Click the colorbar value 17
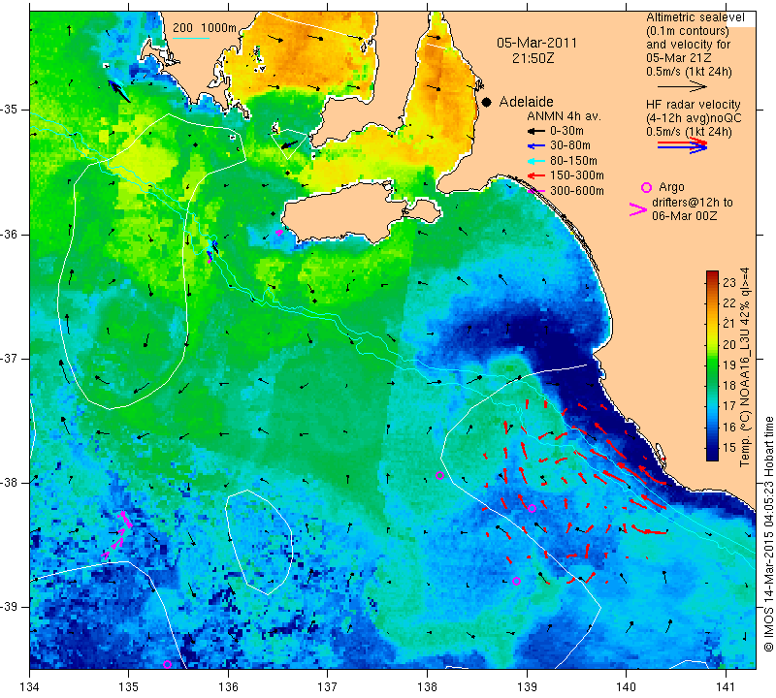Image resolution: width=776 pixels, height=698 pixels. pyautogui.click(x=729, y=406)
